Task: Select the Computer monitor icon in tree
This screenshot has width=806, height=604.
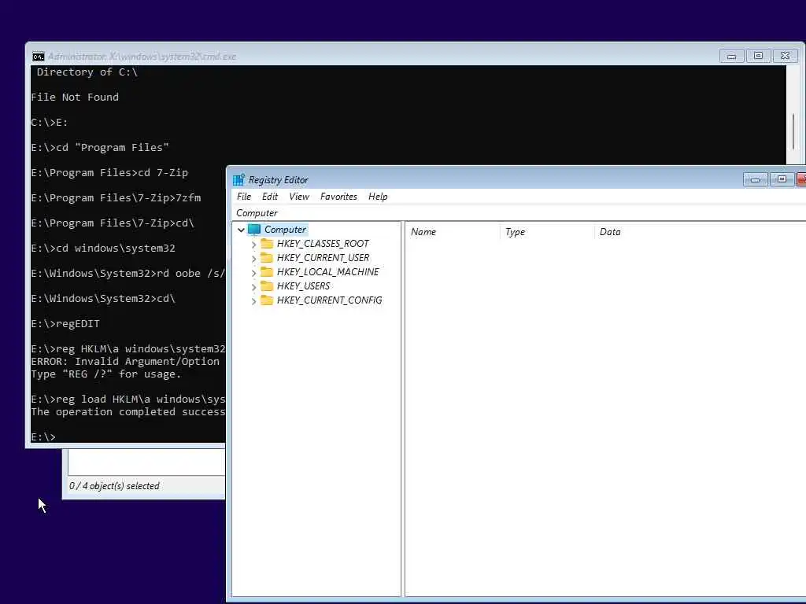Action: click(254, 230)
